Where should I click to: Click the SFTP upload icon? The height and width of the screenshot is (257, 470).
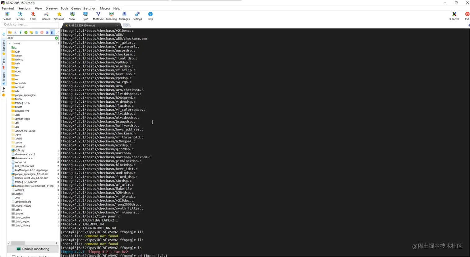coord(21,32)
